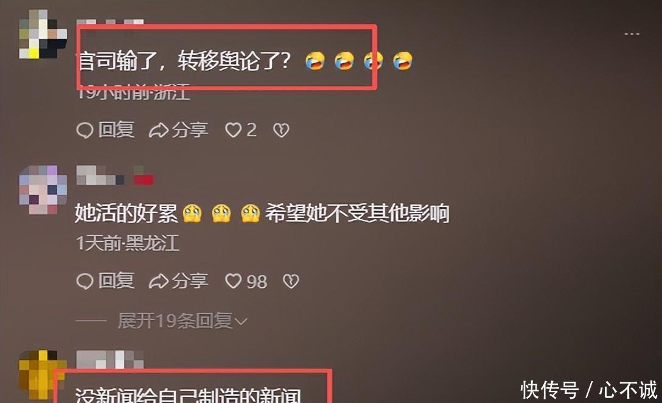Share the 她活的好累 comment
The height and width of the screenshot is (403, 662).
[x=179, y=281]
